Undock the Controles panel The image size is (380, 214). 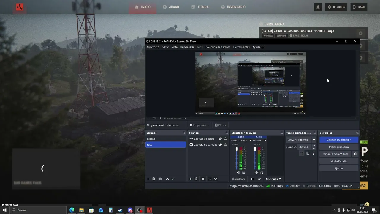point(357,133)
